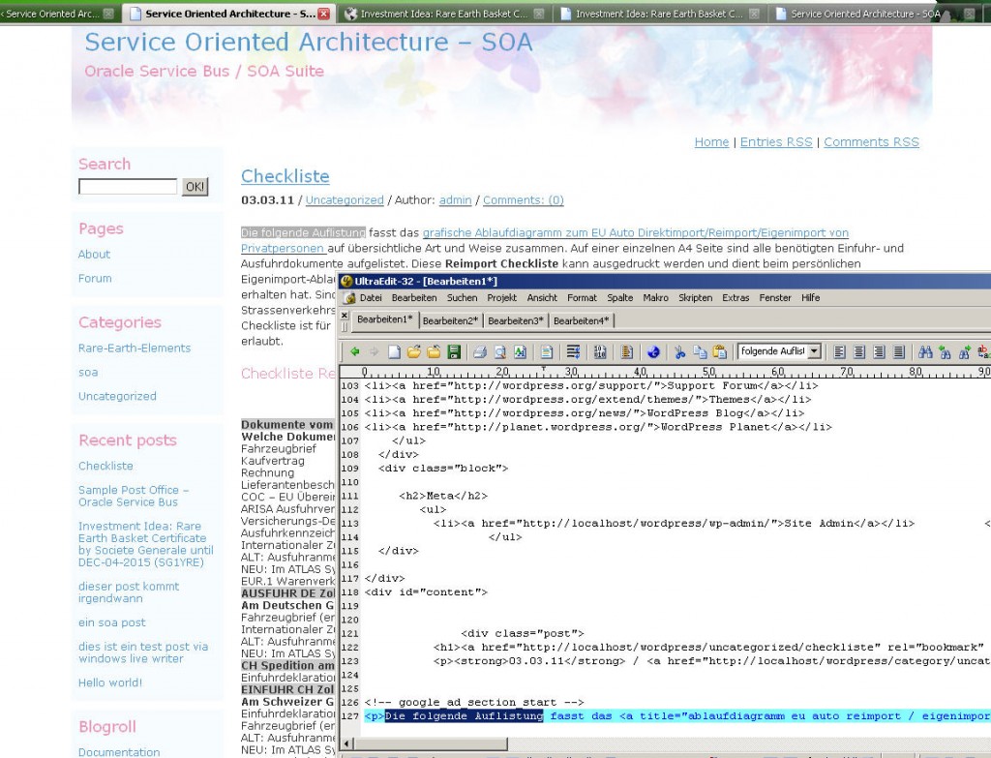Switch to first Investment Idea browser tab
The height and width of the screenshot is (758, 991).
coord(444,14)
